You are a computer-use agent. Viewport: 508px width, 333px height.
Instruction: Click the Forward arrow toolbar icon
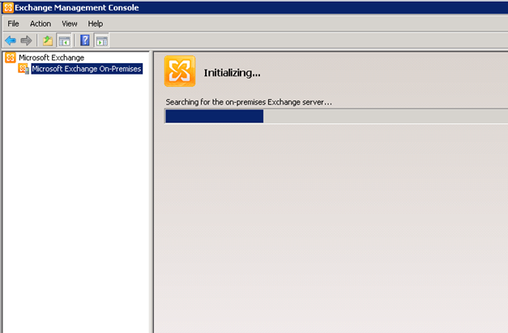click(x=26, y=41)
